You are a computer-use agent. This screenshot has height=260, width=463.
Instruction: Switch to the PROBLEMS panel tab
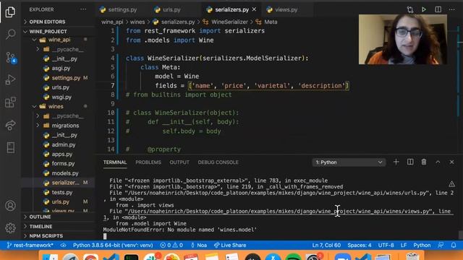coord(148,162)
